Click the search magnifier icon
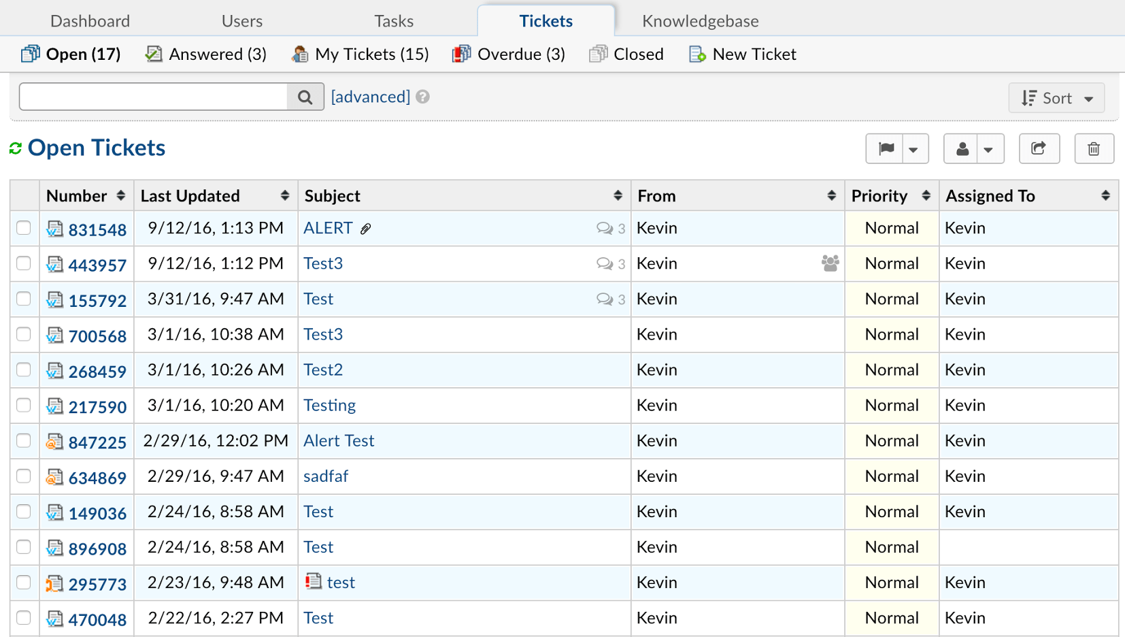The width and height of the screenshot is (1125, 637). click(x=305, y=97)
